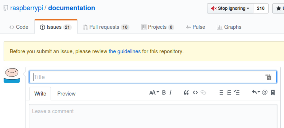Mention a user with the @ icon

coord(265,92)
